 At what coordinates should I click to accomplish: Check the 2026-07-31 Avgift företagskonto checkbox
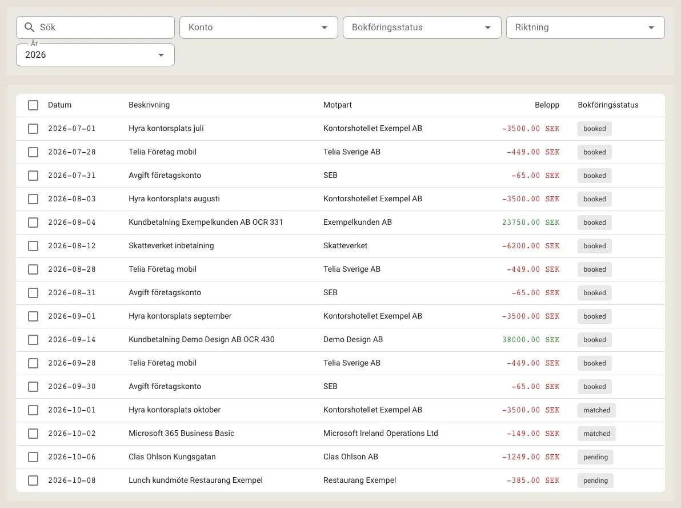pos(33,176)
